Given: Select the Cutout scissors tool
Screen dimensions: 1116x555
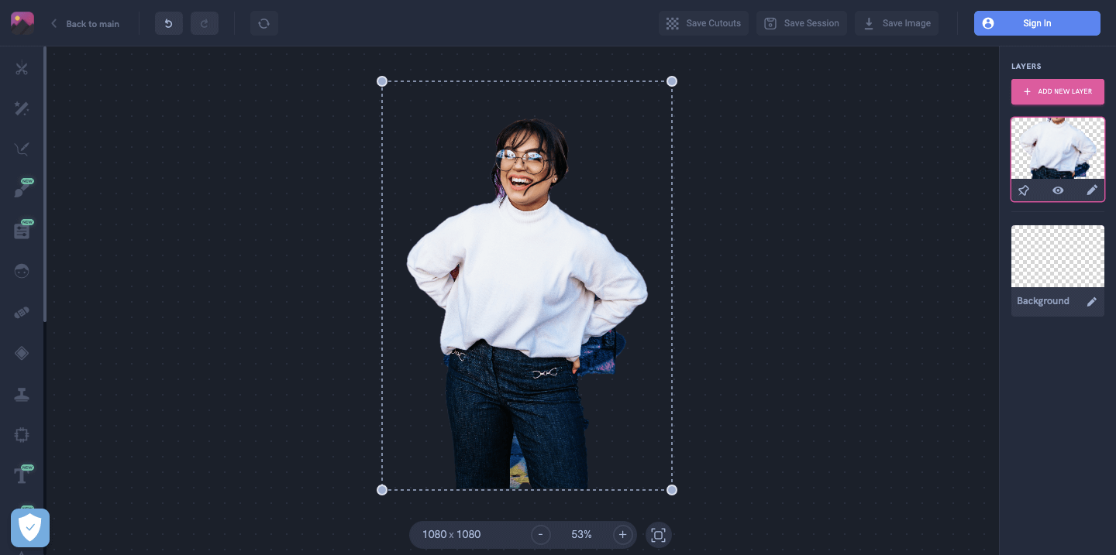Looking at the screenshot, I should pyautogui.click(x=22, y=68).
